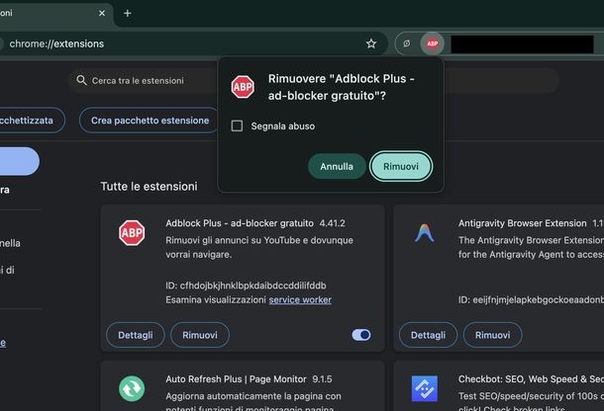Close the current browser tab
The image size is (604, 411).
click(x=102, y=13)
